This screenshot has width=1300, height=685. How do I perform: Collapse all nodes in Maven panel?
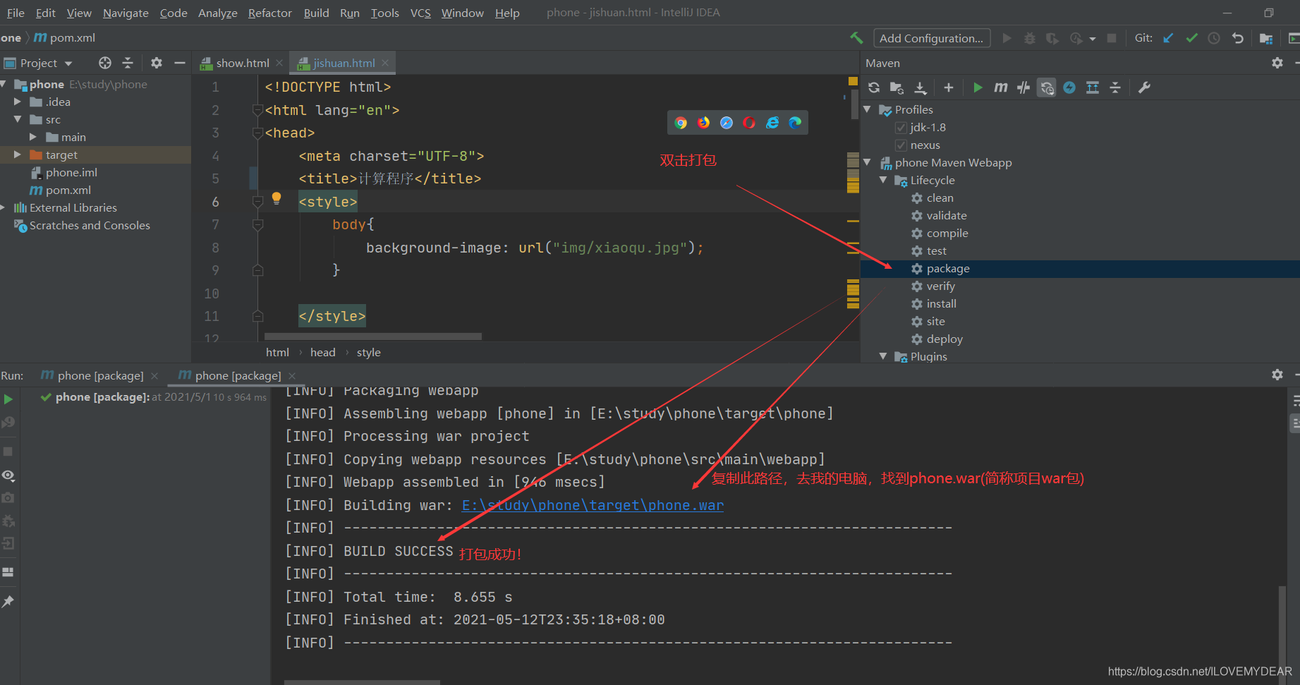pos(1115,87)
